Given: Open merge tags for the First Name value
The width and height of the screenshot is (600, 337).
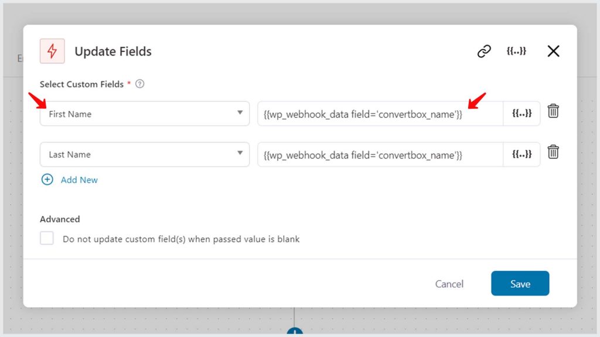Looking at the screenshot, I should [x=521, y=113].
